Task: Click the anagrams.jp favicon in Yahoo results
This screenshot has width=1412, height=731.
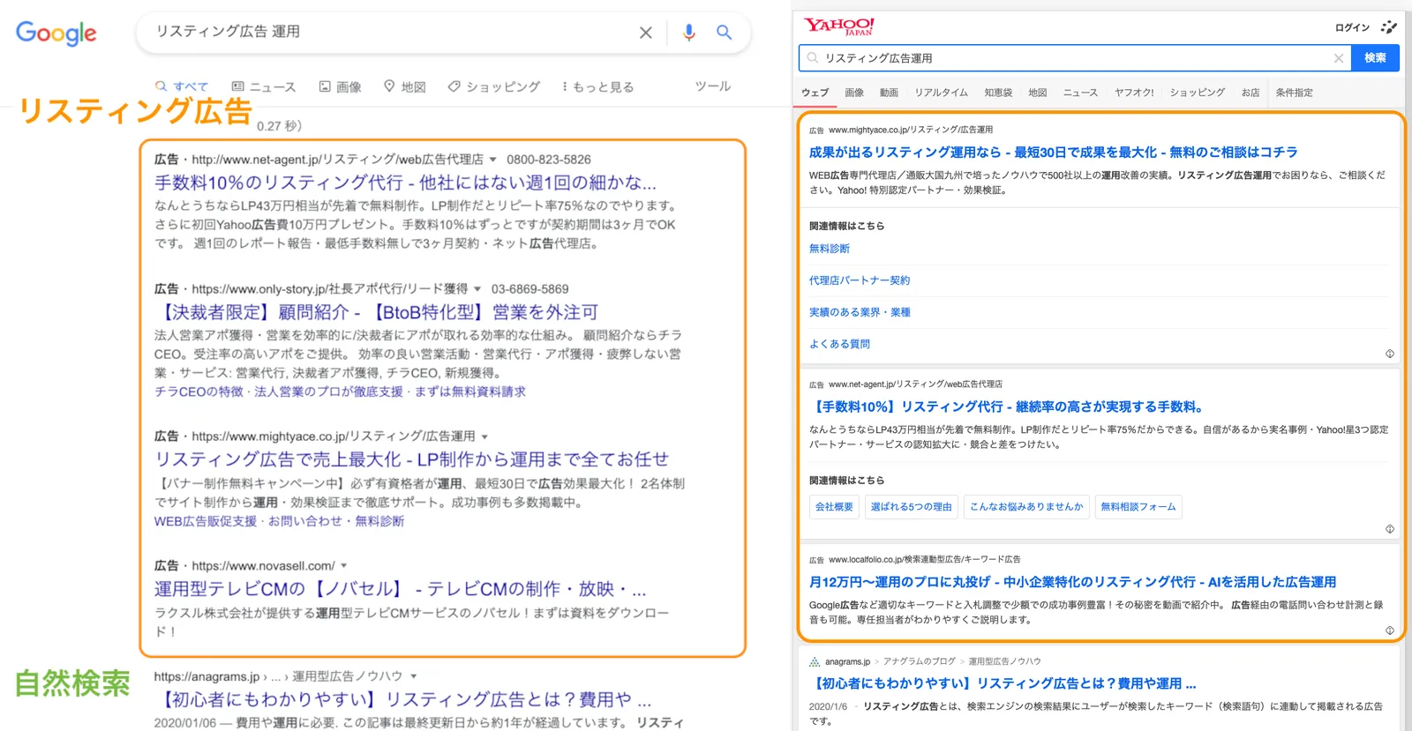Action: [x=815, y=661]
